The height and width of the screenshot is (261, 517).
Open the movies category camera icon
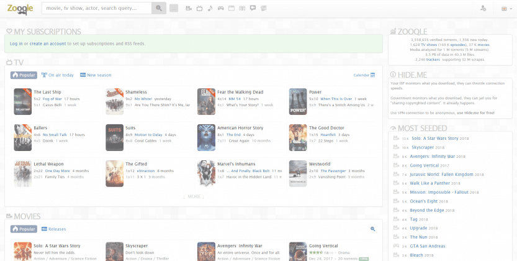point(188,8)
